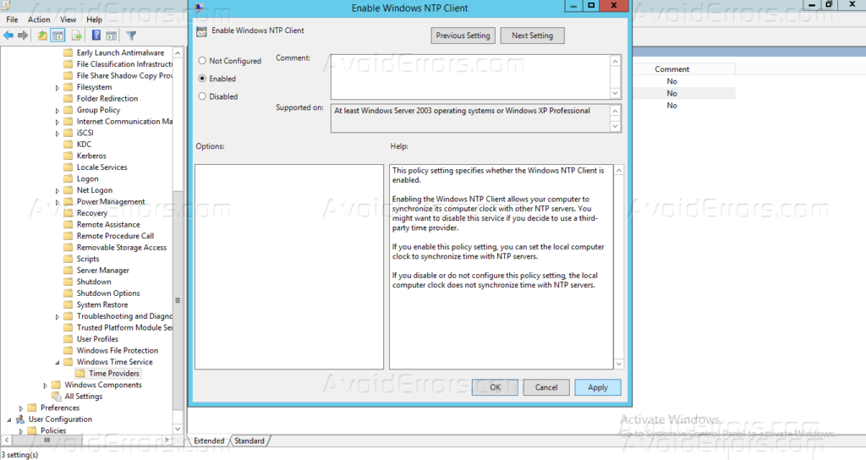The image size is (866, 460).
Task: Click inside the Comment text box
Action: click(x=469, y=76)
